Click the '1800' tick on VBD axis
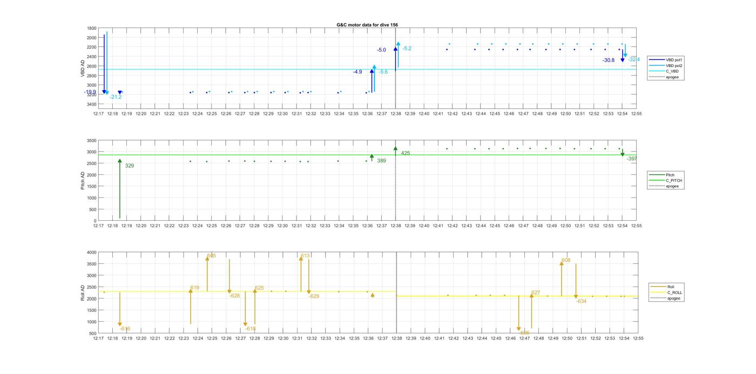Image resolution: width=756 pixels, height=374 pixels. coord(92,29)
